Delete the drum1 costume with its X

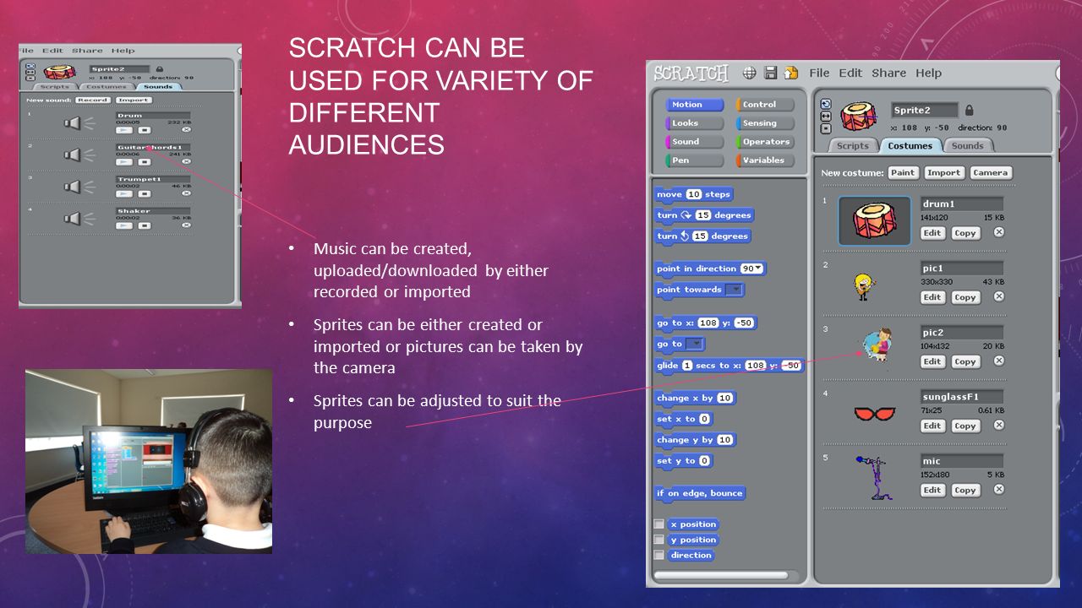pyautogui.click(x=998, y=232)
